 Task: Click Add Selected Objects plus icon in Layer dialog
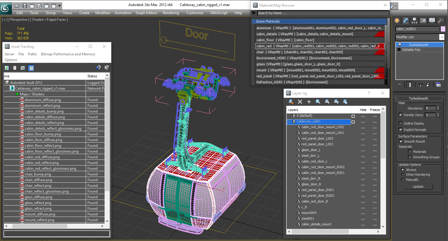point(309,102)
